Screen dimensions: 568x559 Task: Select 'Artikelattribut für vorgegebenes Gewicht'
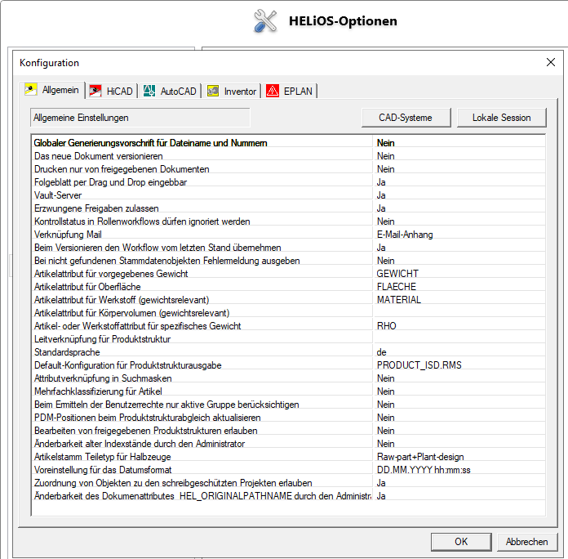tap(289, 274)
